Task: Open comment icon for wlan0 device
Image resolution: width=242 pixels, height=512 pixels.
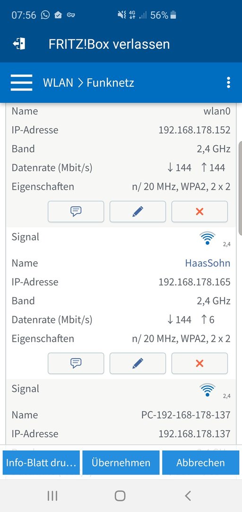Action: (76, 211)
